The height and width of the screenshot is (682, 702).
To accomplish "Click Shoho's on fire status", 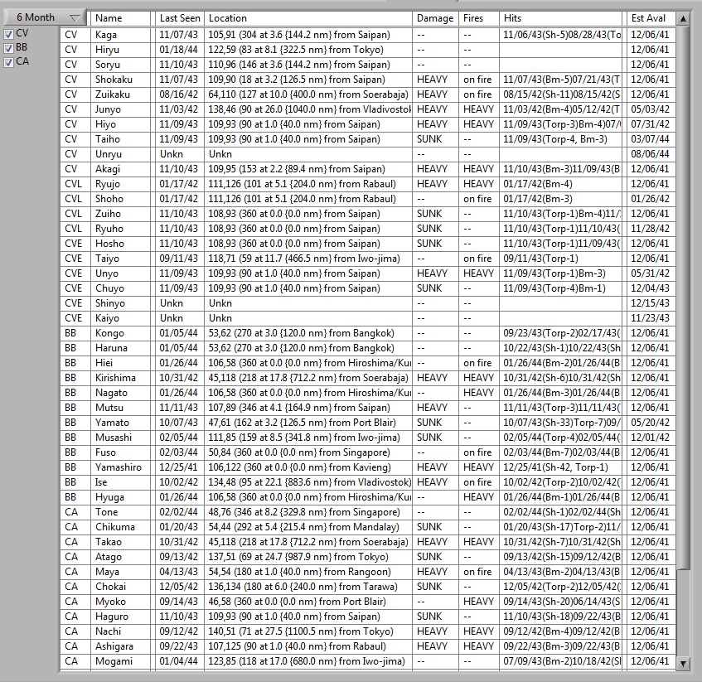I will (x=479, y=199).
